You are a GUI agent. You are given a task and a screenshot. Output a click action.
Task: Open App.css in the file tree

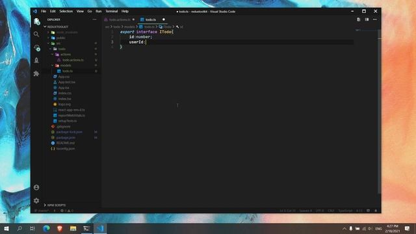coord(64,77)
